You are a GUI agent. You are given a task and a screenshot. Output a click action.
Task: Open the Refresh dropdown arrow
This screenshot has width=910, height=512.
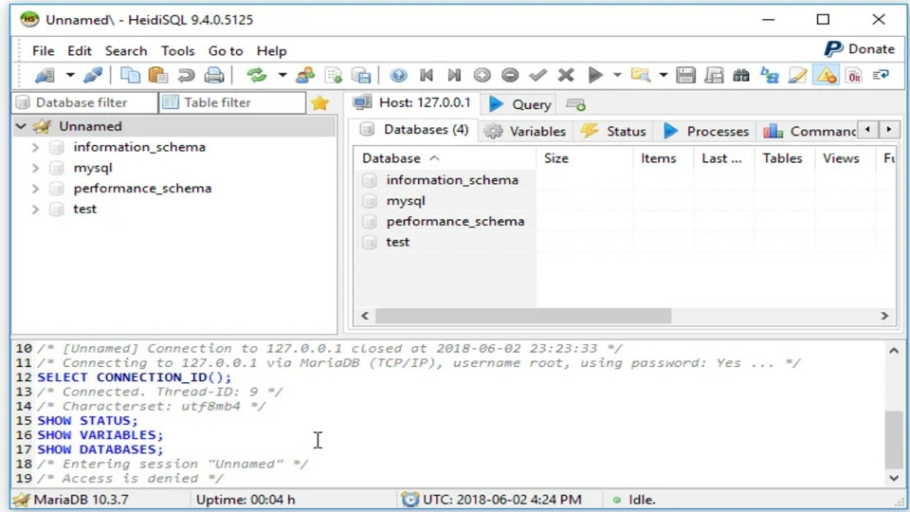[x=282, y=76]
